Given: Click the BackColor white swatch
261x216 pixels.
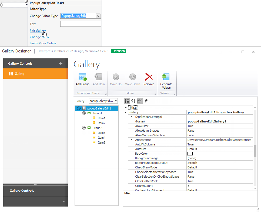Looking at the screenshot, I should click(190, 154).
